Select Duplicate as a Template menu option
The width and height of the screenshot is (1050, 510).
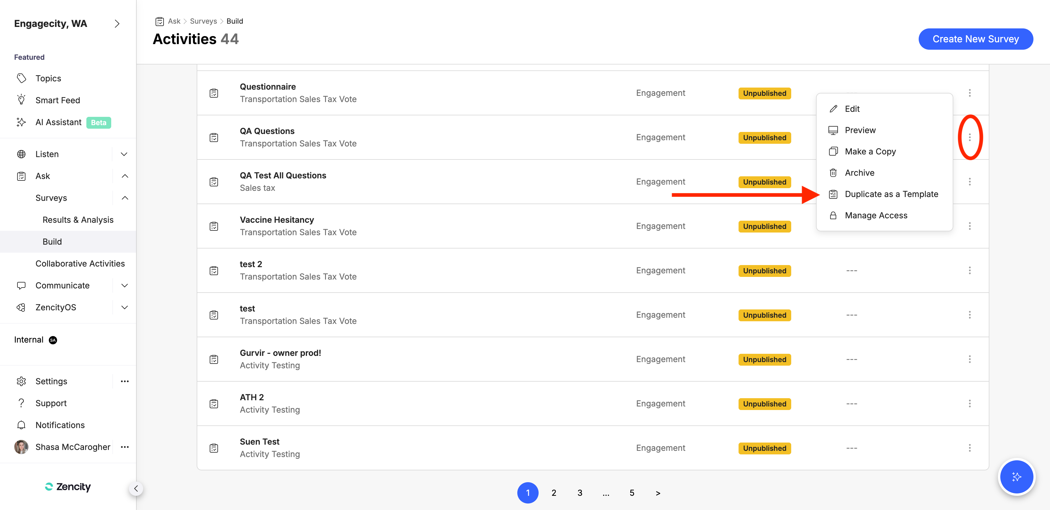[x=891, y=194]
